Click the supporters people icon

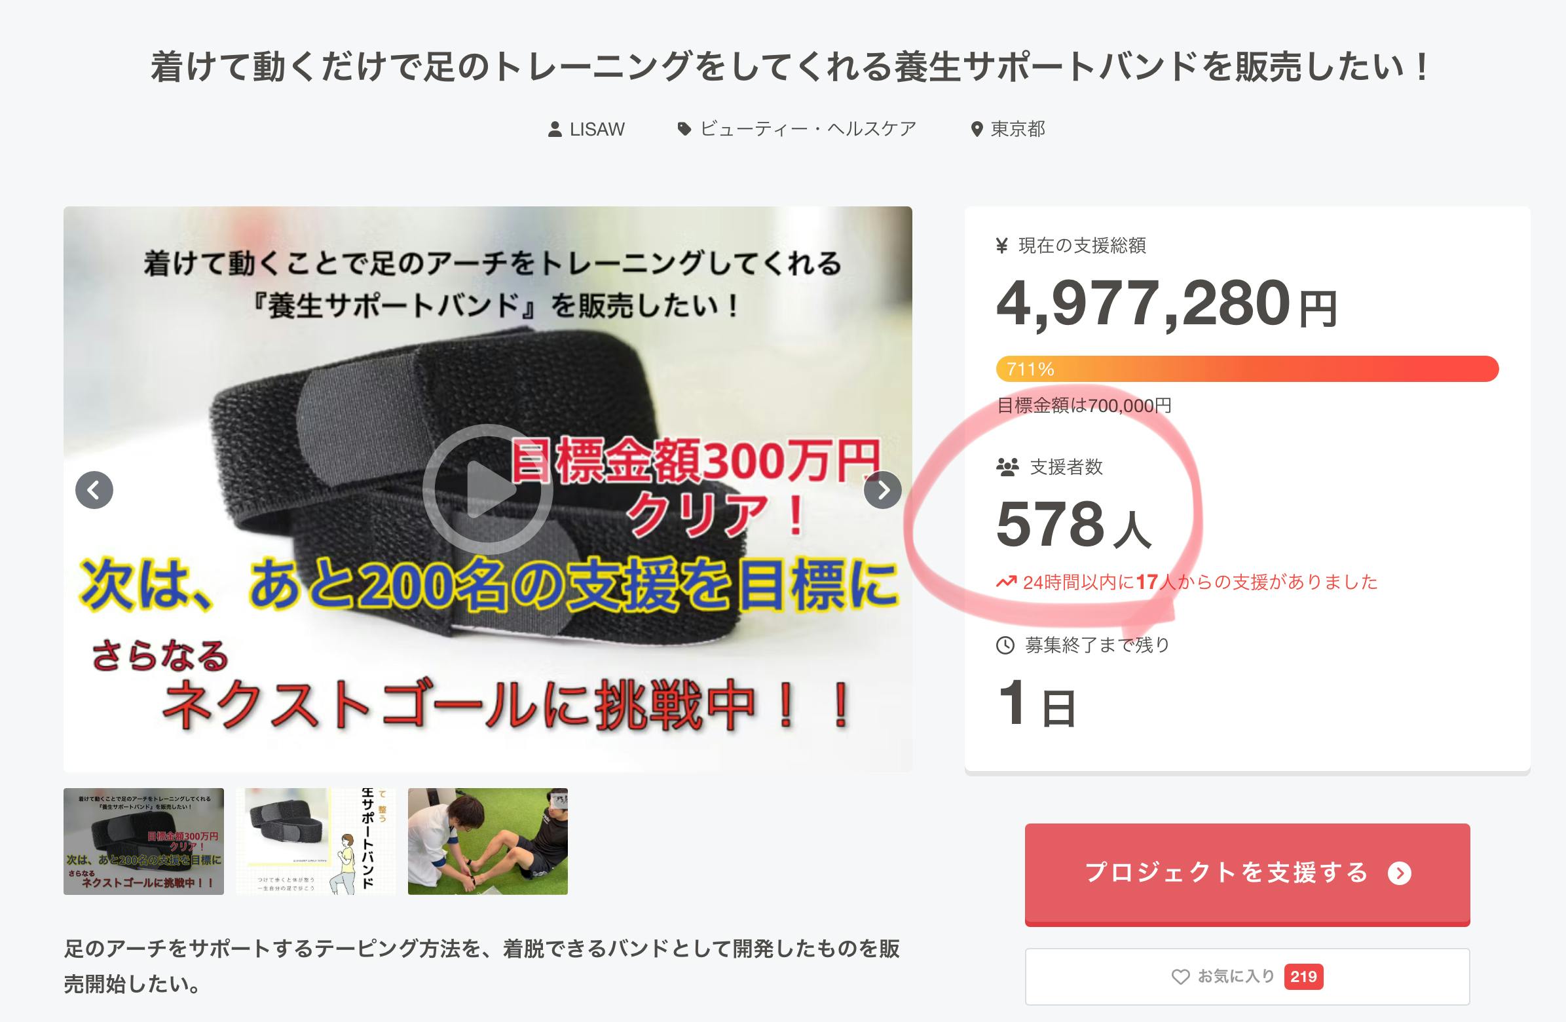[x=1007, y=467]
